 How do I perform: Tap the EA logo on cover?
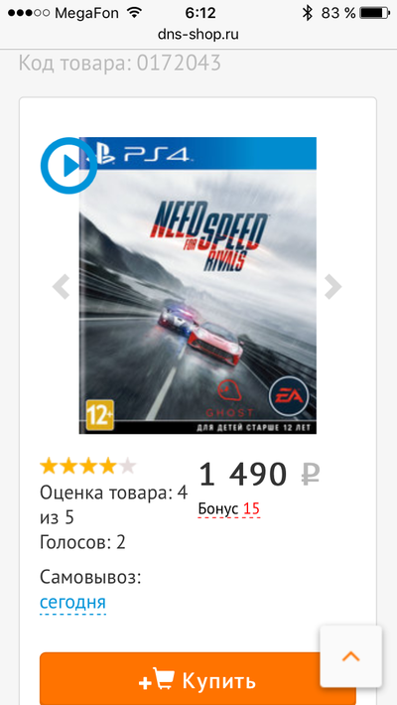click(x=289, y=396)
